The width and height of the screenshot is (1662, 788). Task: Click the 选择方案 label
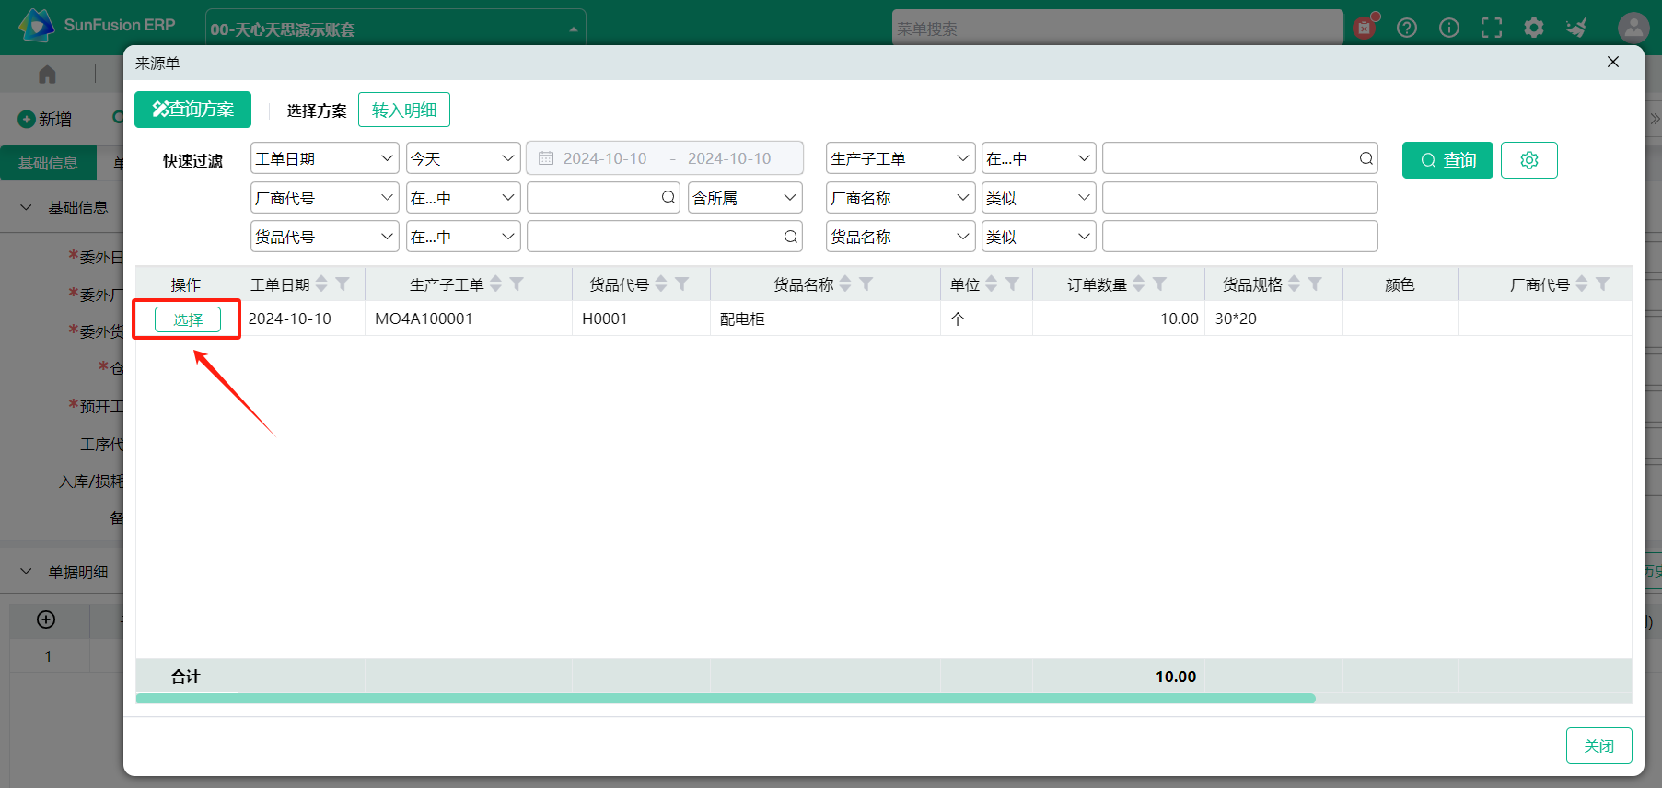(316, 110)
